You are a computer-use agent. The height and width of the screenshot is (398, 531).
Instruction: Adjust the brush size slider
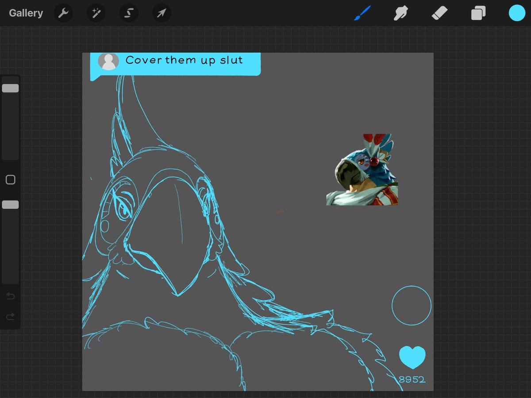click(10, 88)
